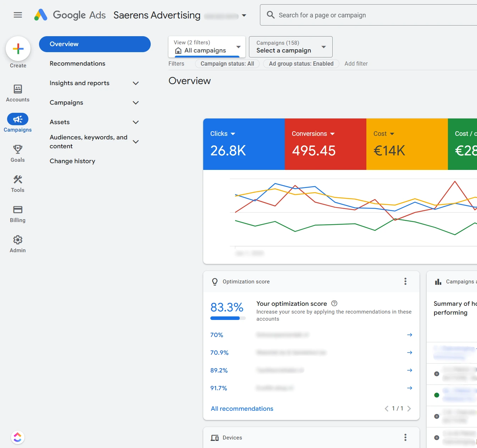This screenshot has height=448, width=477.
Task: Go to previous recommendations page arrow
Action: tap(387, 409)
